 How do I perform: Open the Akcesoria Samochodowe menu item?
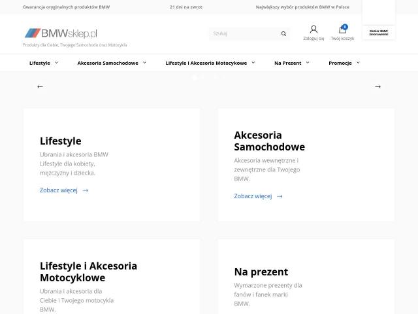[108, 63]
